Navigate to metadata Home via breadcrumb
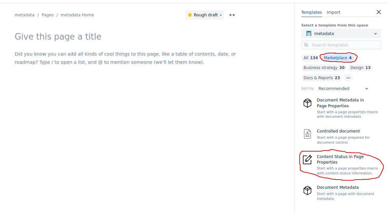Viewport: 388px width, 213px height. click(77, 15)
